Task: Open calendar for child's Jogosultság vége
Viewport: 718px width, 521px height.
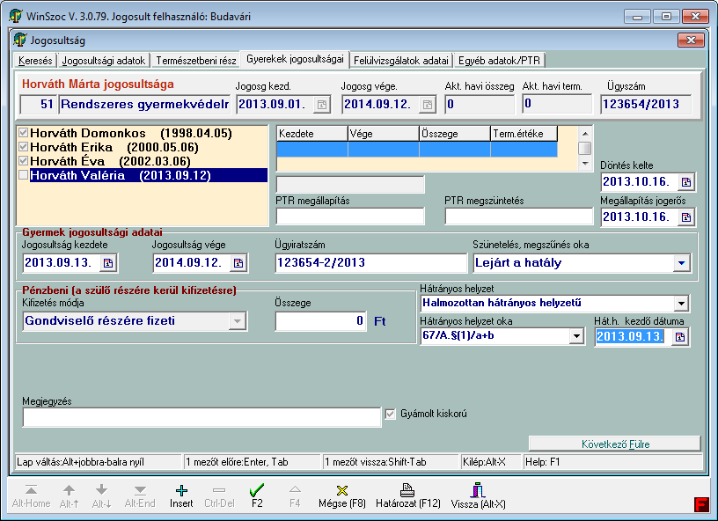Action: click(238, 263)
